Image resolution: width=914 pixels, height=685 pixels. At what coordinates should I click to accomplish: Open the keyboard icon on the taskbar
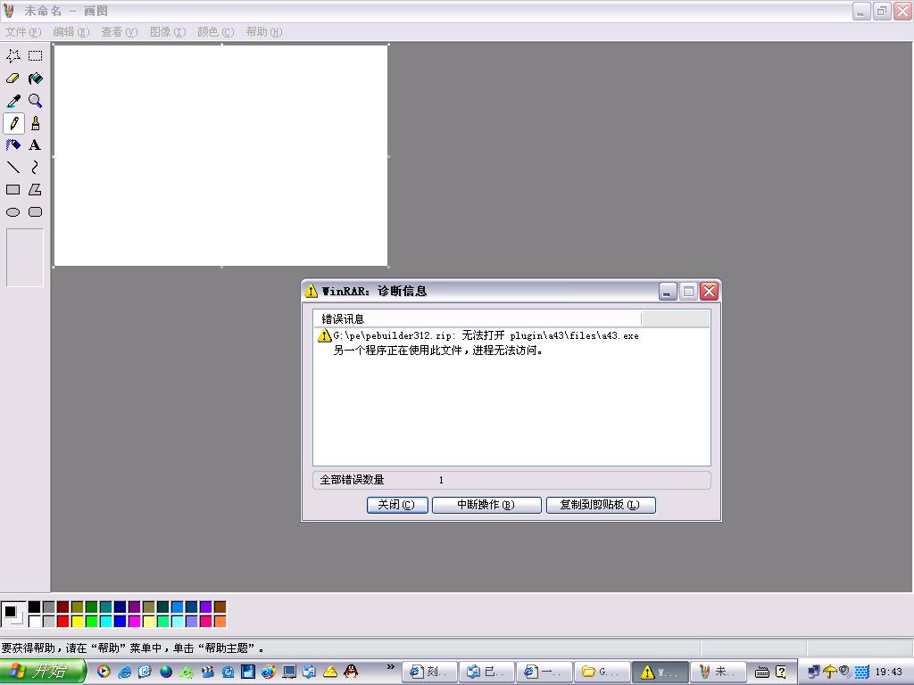762,673
